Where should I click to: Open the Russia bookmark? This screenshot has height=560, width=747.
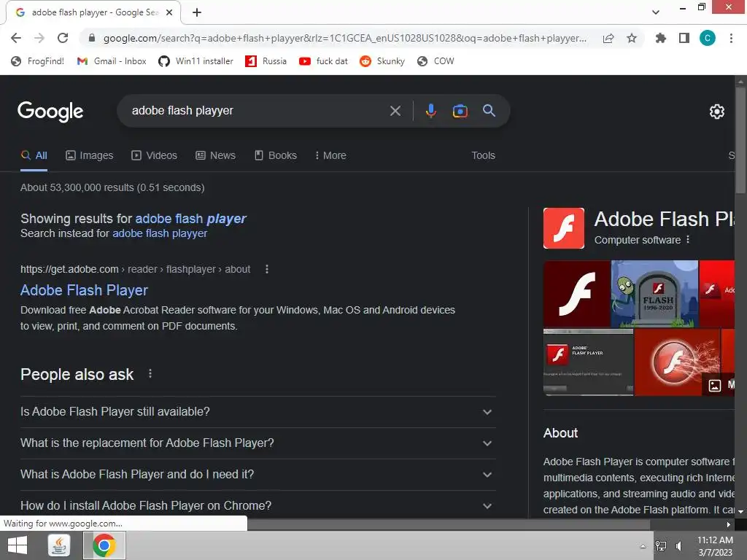(x=266, y=61)
